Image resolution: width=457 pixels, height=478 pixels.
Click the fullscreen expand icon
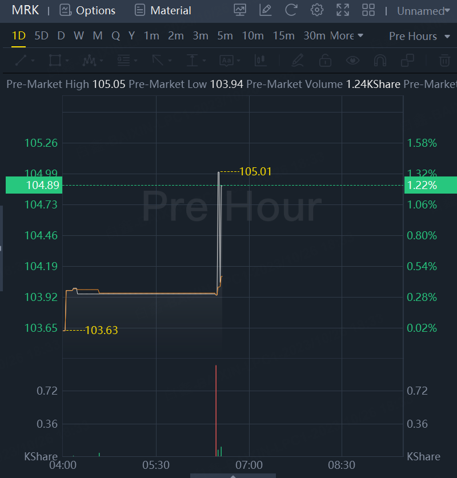[343, 10]
